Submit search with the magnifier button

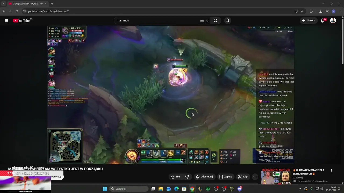[x=216, y=21]
